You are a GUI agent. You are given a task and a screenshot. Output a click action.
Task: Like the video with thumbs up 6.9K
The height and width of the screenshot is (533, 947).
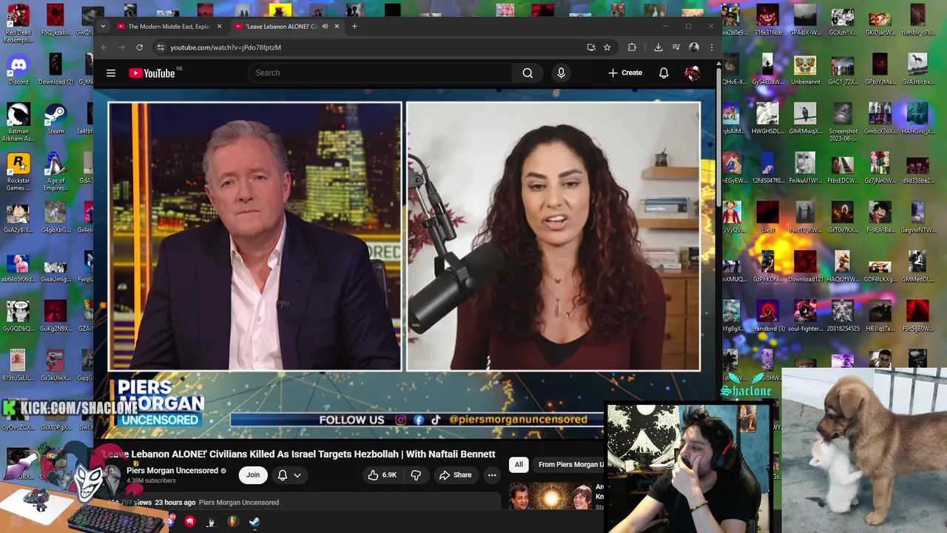point(382,475)
